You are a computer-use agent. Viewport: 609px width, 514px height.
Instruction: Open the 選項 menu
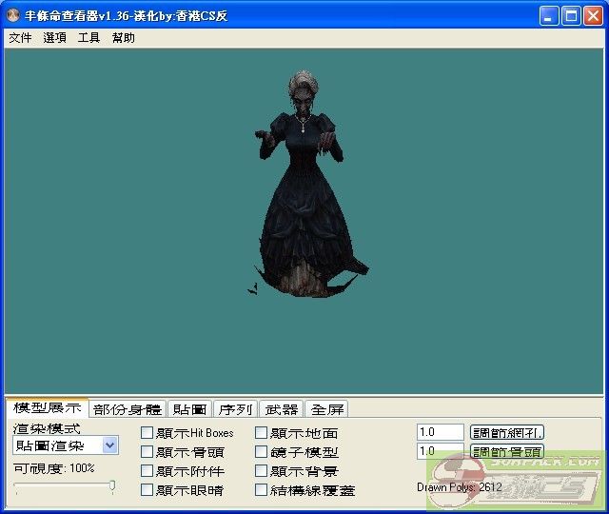click(x=54, y=38)
